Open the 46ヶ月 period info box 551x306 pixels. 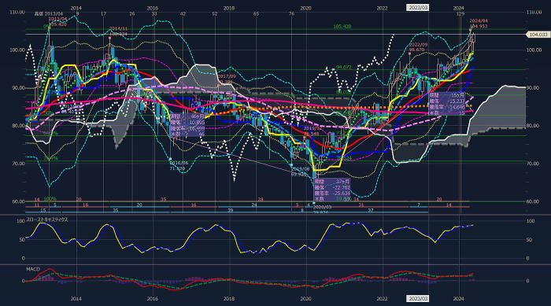(187, 125)
